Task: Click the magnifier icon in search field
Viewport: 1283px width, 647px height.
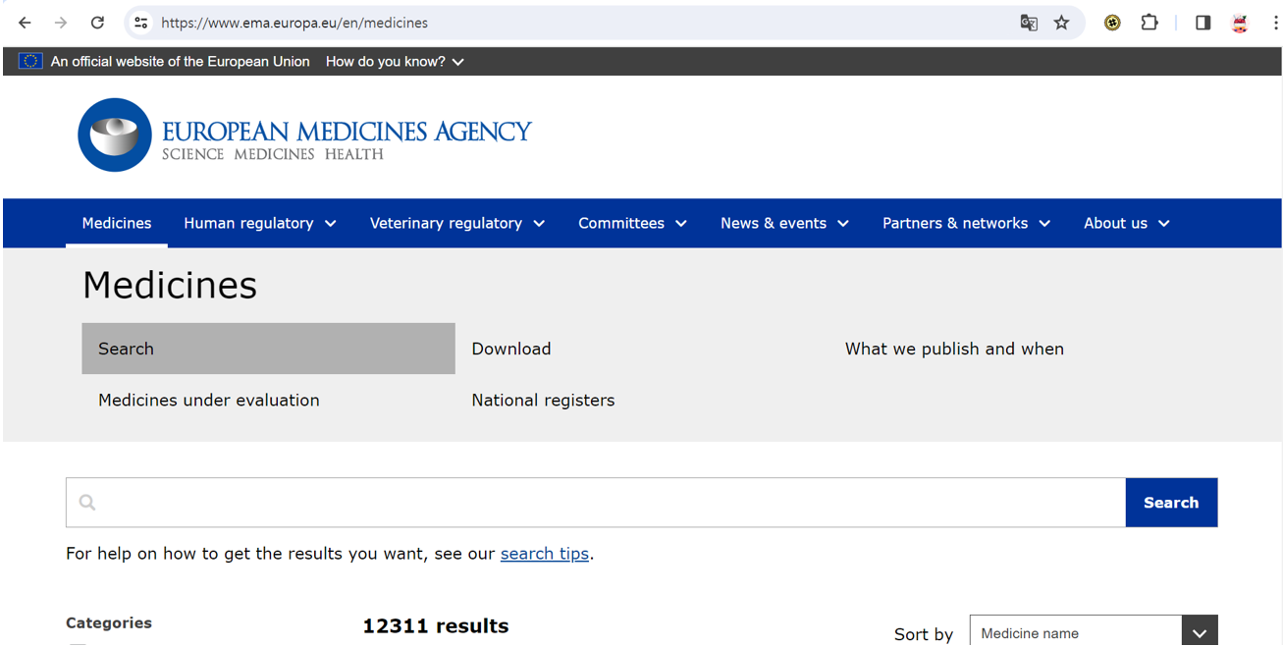Action: pos(87,503)
